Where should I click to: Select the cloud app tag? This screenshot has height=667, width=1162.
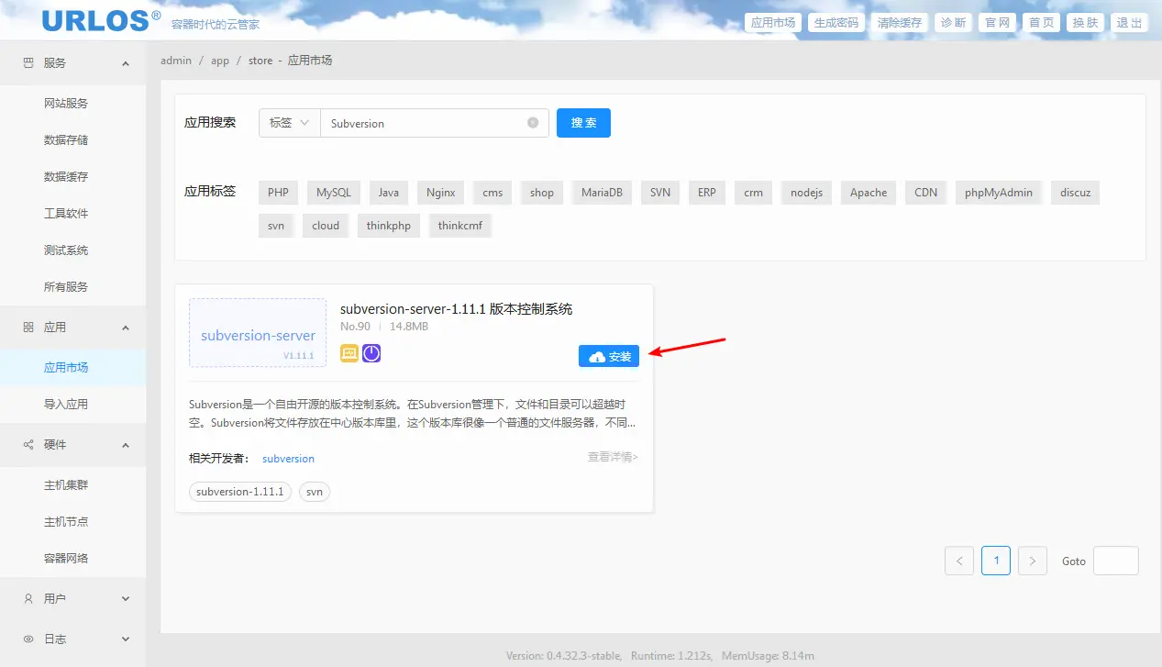tap(326, 226)
